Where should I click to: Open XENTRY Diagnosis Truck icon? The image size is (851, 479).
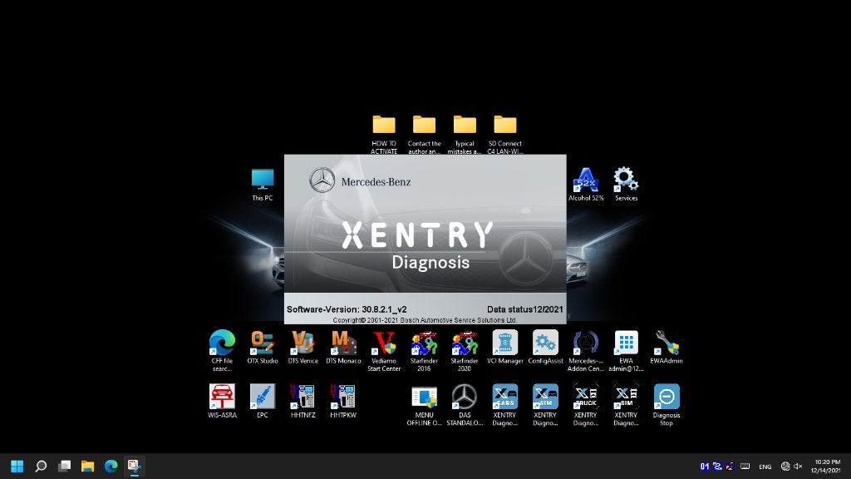[x=585, y=405]
